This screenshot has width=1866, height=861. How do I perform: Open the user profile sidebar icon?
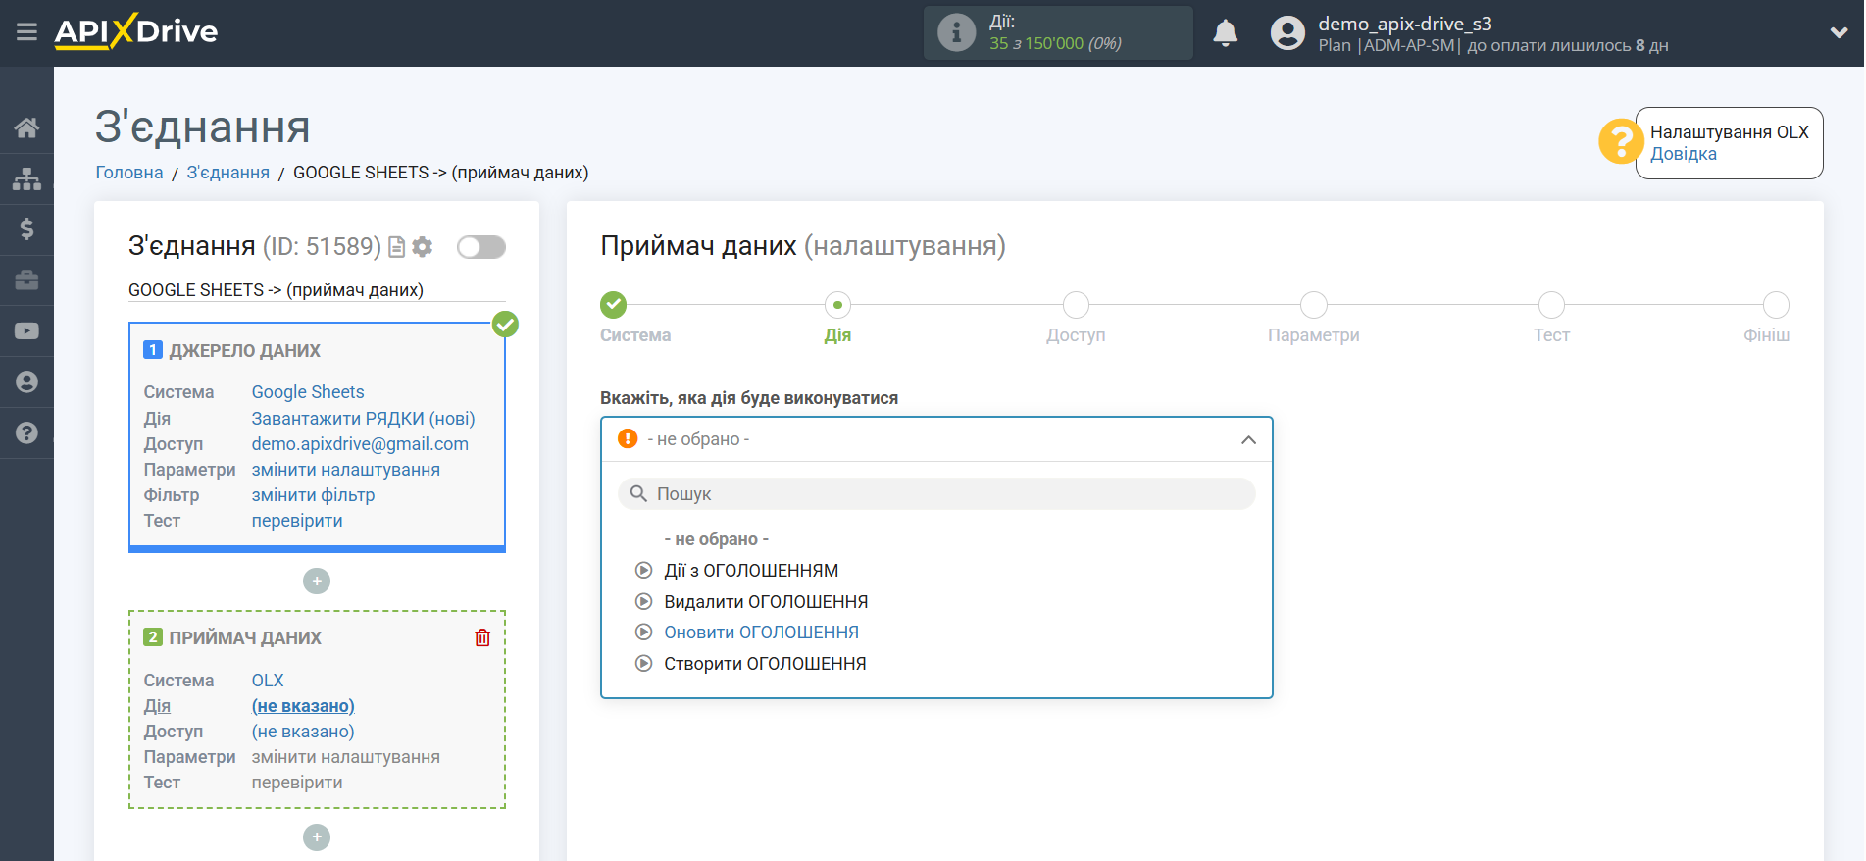point(26,381)
